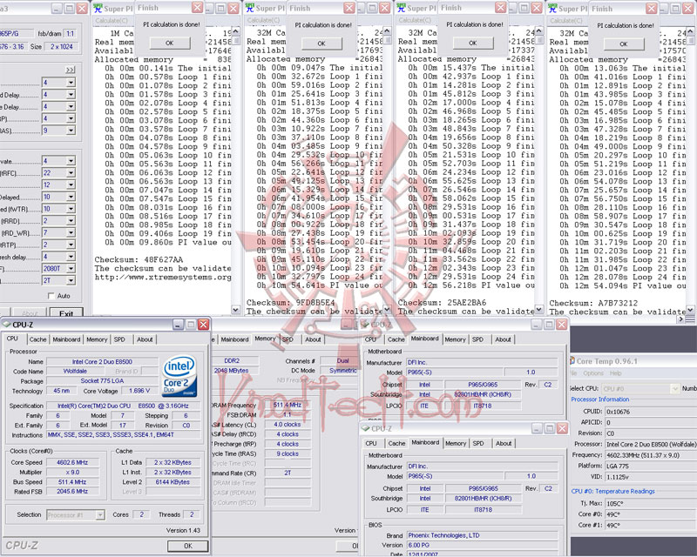Toggle the Auto checkbox in the MemSet panel
Viewport: 697px width, 557px height.
point(51,296)
